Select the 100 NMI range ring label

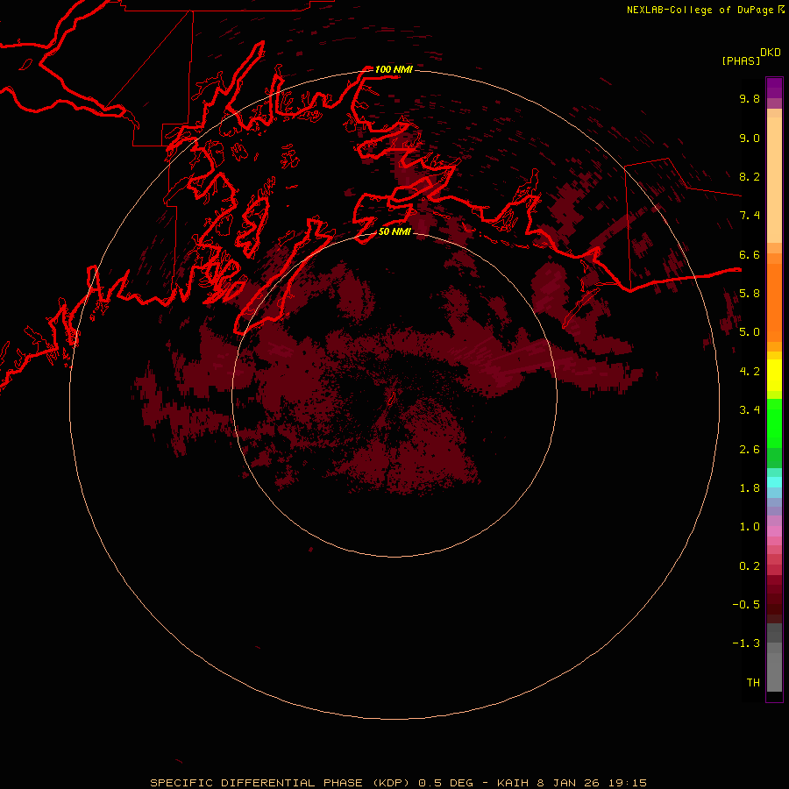(394, 69)
